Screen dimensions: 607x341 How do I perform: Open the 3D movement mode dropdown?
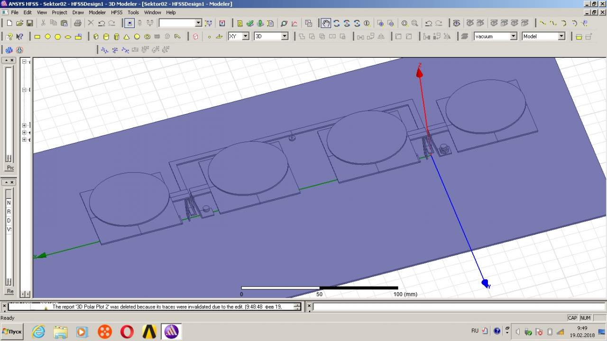pos(285,36)
